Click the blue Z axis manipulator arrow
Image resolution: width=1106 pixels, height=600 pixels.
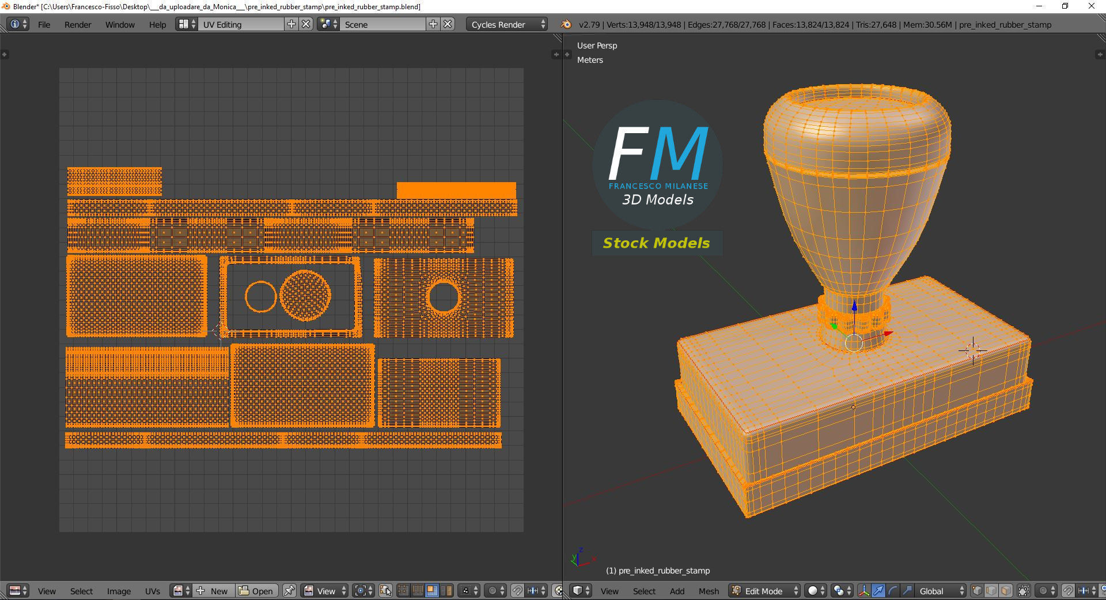[854, 306]
